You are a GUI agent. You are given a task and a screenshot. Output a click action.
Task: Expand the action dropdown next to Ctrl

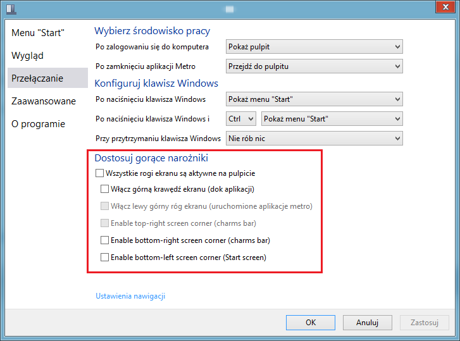coord(332,118)
